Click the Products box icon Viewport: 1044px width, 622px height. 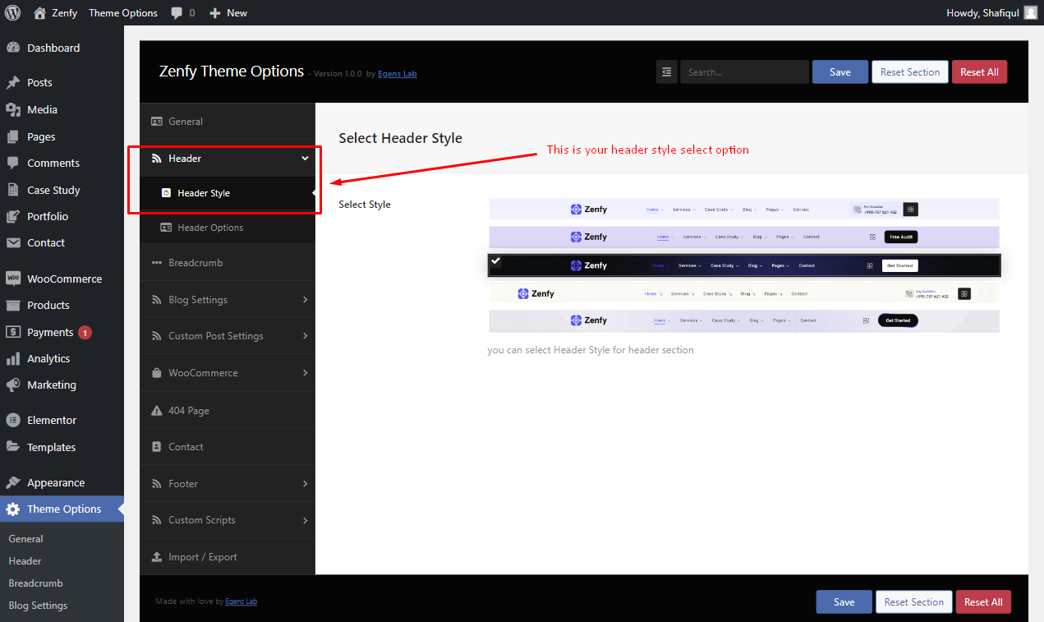pos(13,305)
